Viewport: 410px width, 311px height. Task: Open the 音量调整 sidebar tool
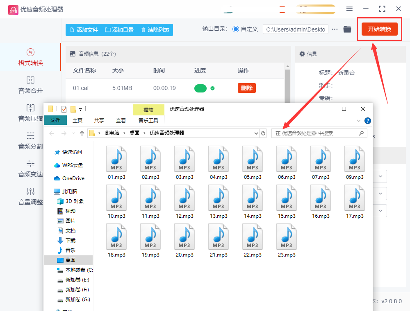pos(30,196)
